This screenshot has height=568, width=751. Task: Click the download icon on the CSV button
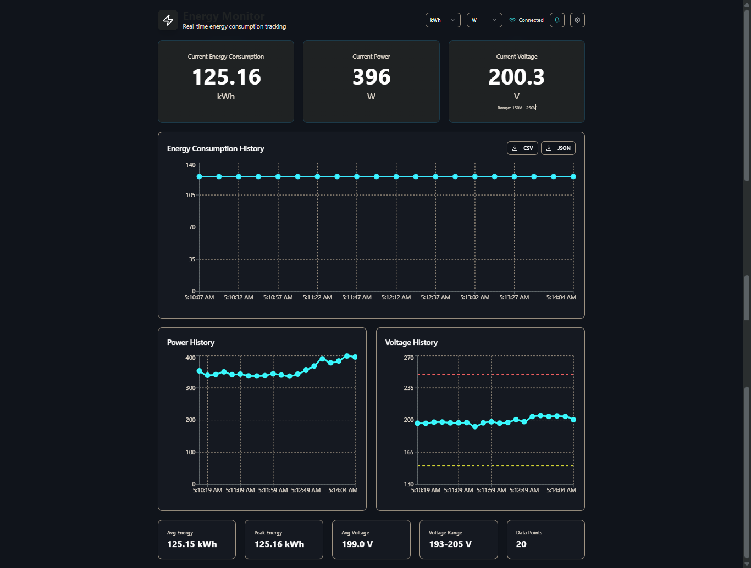point(515,148)
